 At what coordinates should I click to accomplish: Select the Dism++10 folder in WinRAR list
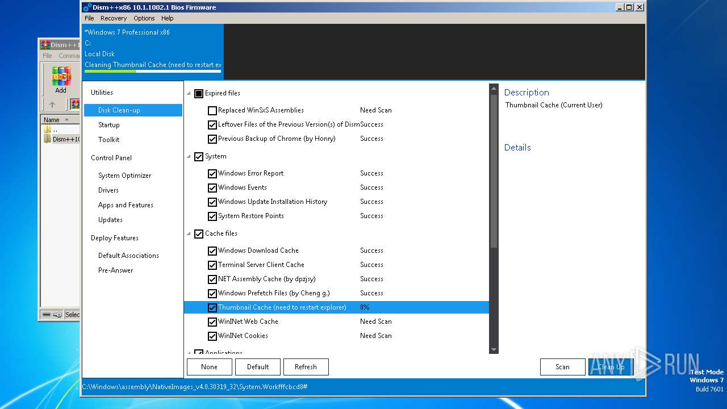point(61,139)
